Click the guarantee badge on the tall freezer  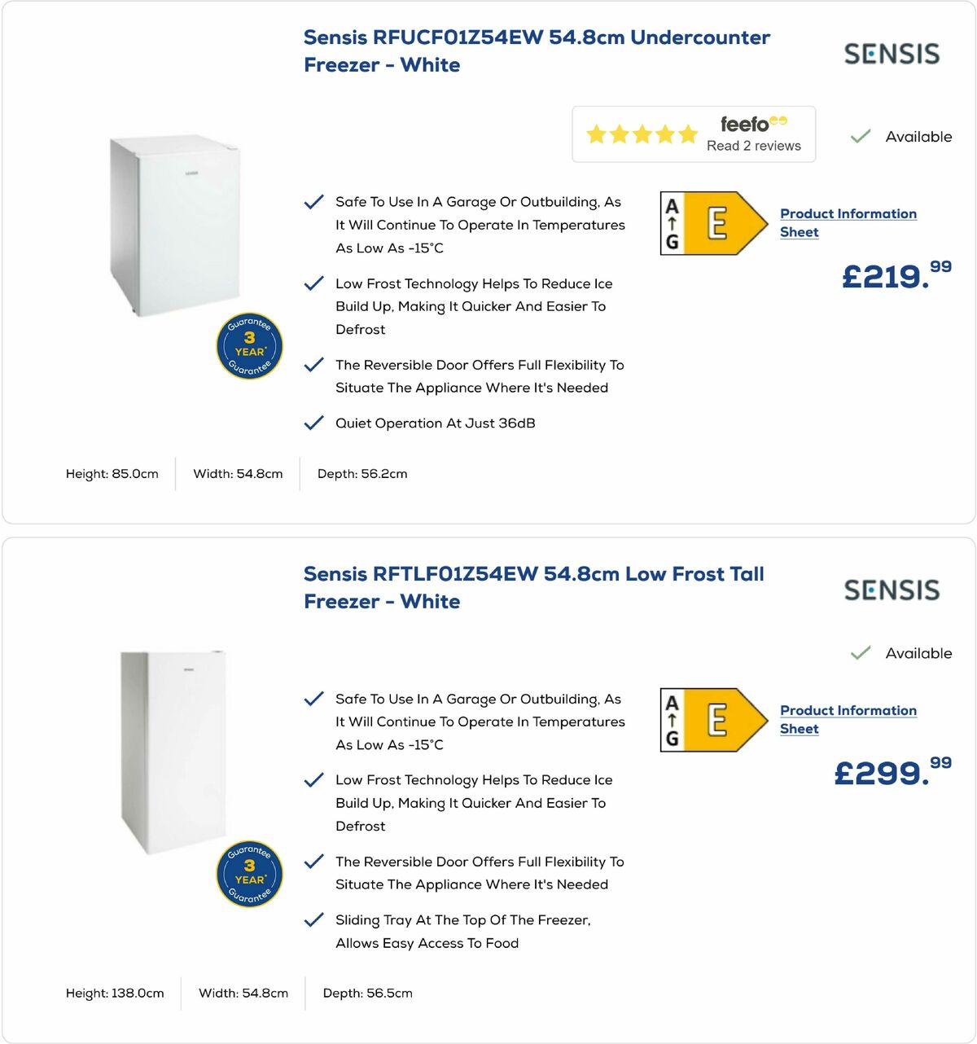(x=249, y=873)
